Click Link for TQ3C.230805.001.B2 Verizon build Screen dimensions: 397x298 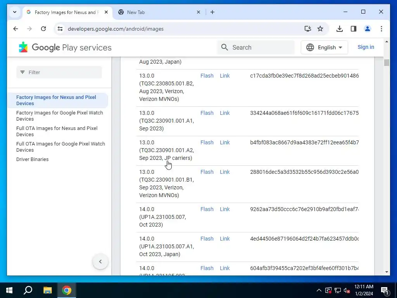tap(224, 76)
